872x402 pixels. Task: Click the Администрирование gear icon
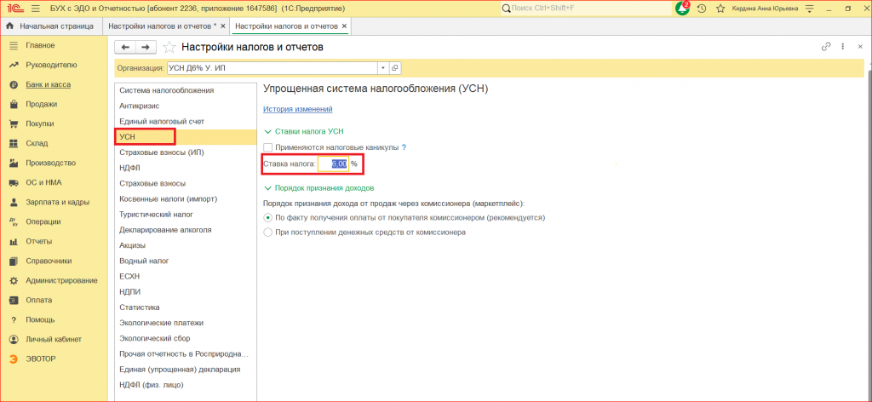pyautogui.click(x=14, y=281)
